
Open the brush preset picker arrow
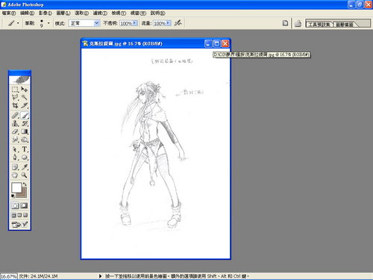(48, 23)
